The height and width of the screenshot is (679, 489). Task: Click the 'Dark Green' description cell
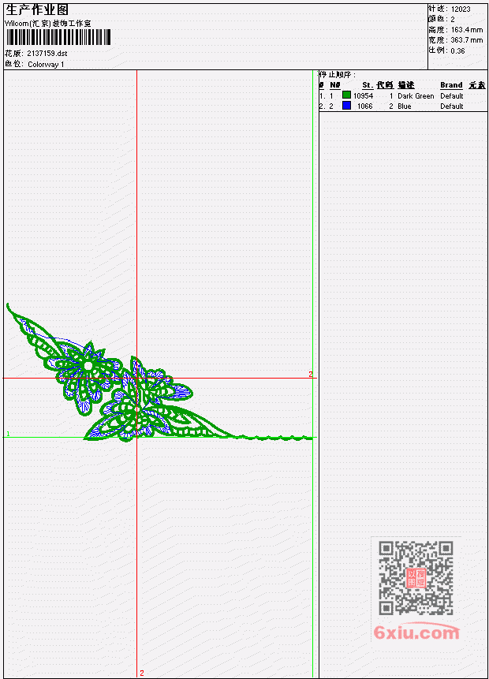pyautogui.click(x=416, y=95)
